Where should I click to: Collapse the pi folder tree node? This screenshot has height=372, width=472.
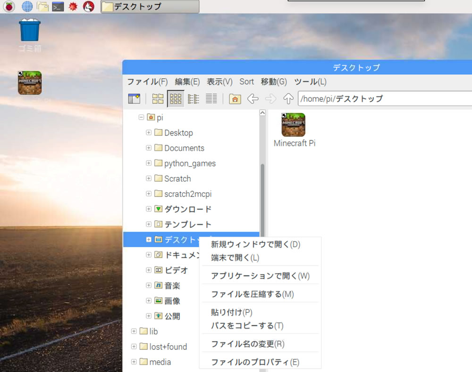[141, 117]
